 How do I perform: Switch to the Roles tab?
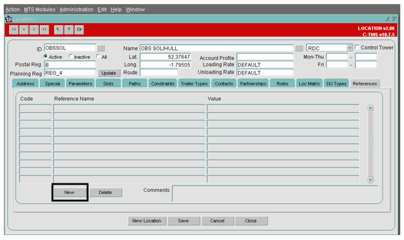click(x=282, y=84)
